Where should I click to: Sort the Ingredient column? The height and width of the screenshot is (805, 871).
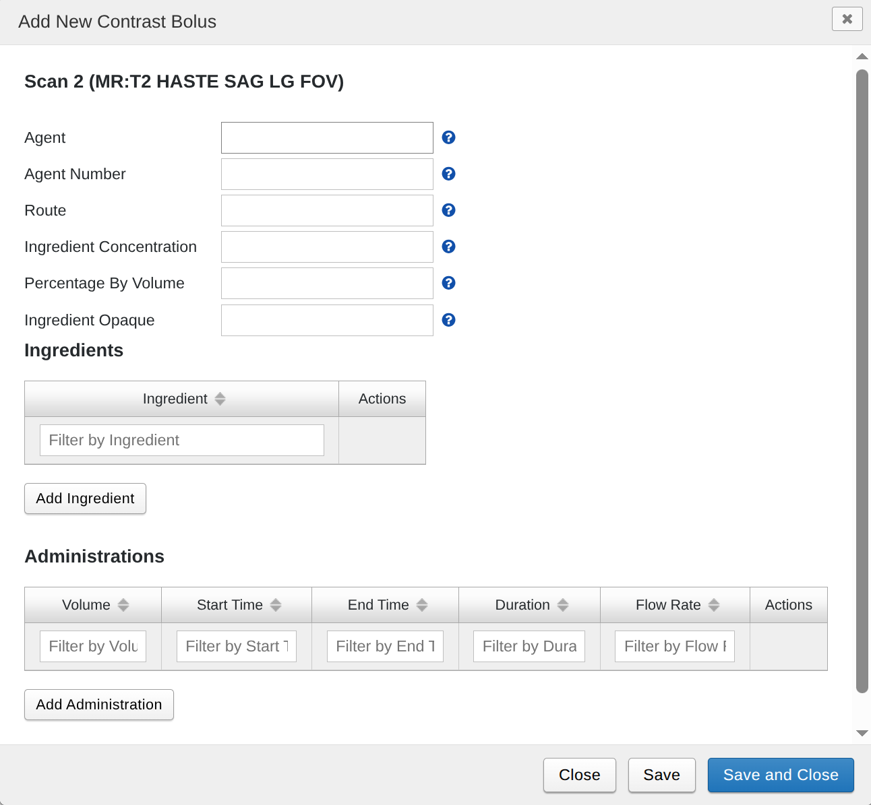tap(182, 399)
